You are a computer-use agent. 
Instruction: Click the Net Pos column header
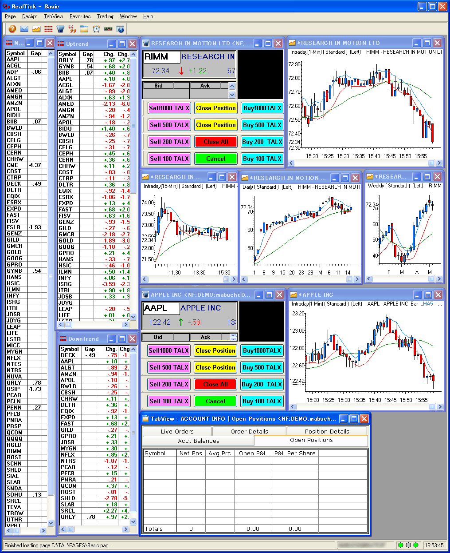pos(191,453)
